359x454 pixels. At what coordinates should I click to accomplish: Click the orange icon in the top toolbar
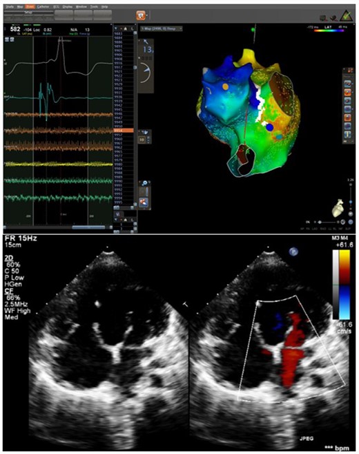pyautogui.click(x=141, y=15)
